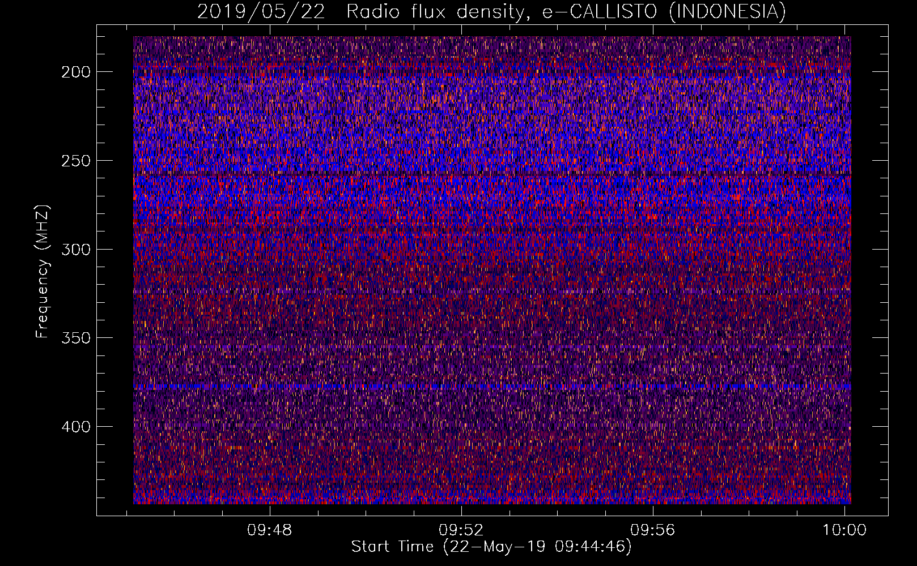
Task: Click the 250 frequency tick label
Action: click(x=75, y=161)
